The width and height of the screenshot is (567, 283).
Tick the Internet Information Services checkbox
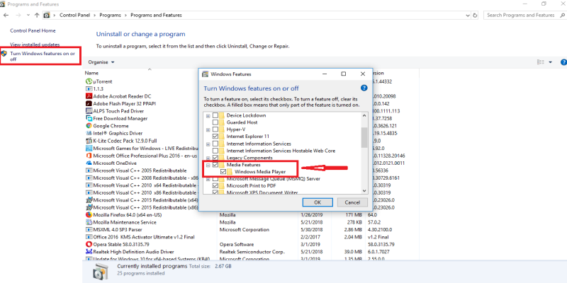(215, 144)
